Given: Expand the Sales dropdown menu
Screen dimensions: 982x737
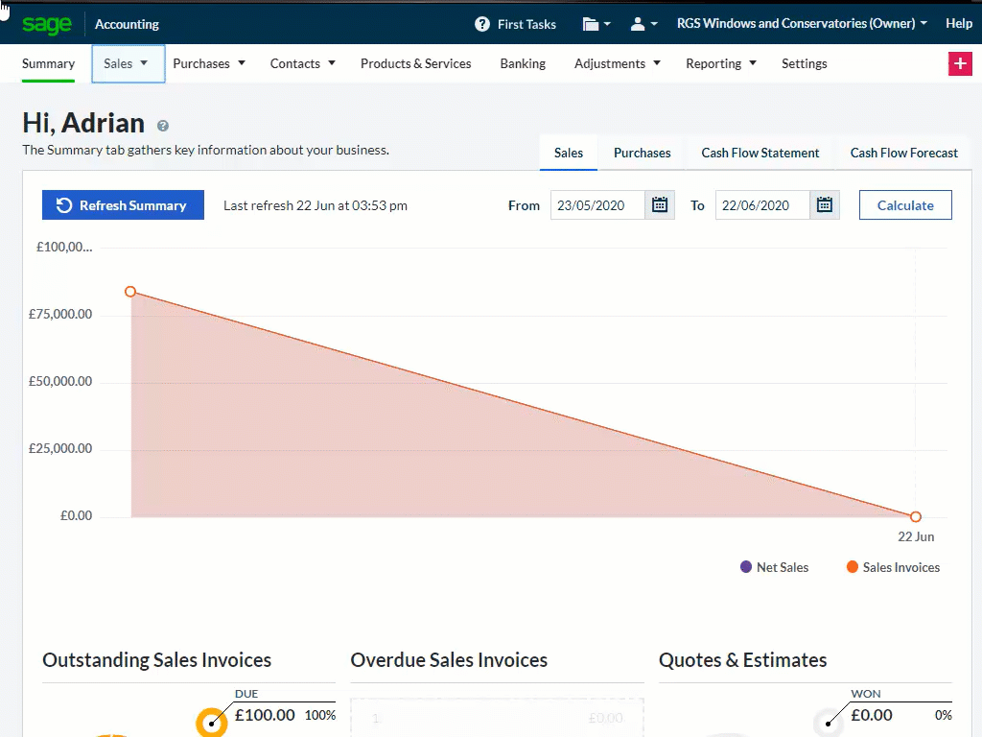Looking at the screenshot, I should pos(128,63).
